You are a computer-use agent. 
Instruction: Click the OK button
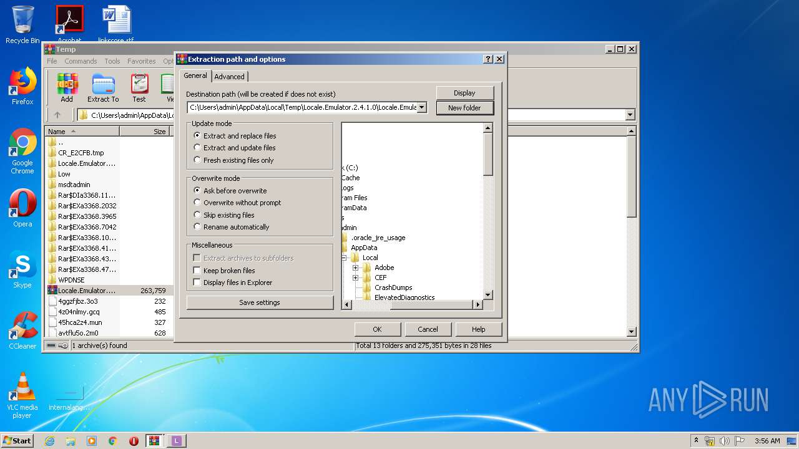click(377, 329)
